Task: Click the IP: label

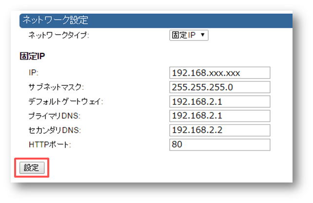Action: point(33,73)
